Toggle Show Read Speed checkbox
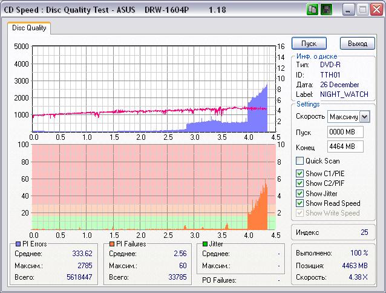 [299, 203]
